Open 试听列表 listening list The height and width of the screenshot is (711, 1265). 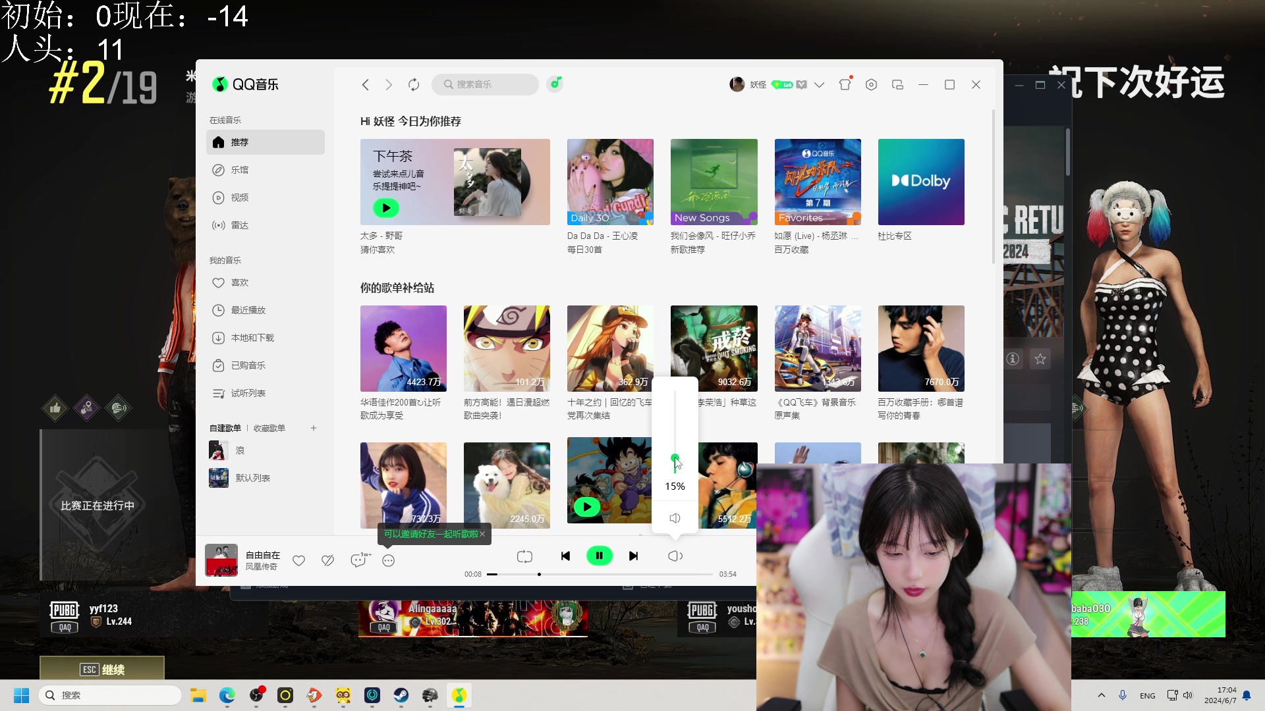tap(266, 393)
